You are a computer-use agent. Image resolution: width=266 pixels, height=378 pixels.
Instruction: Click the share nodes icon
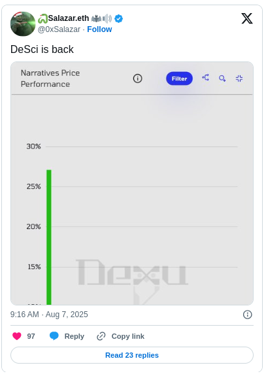point(205,78)
